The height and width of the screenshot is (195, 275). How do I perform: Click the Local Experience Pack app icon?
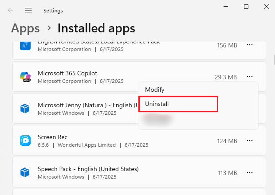pos(25,45)
